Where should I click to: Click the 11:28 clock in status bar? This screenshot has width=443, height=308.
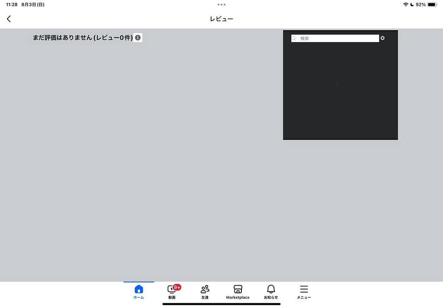tap(12, 4)
